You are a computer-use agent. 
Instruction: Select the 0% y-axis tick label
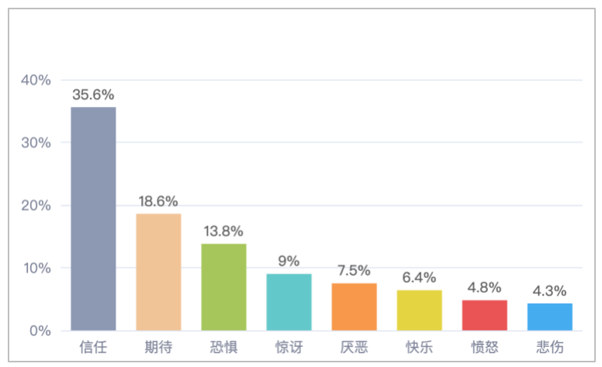[x=40, y=331]
